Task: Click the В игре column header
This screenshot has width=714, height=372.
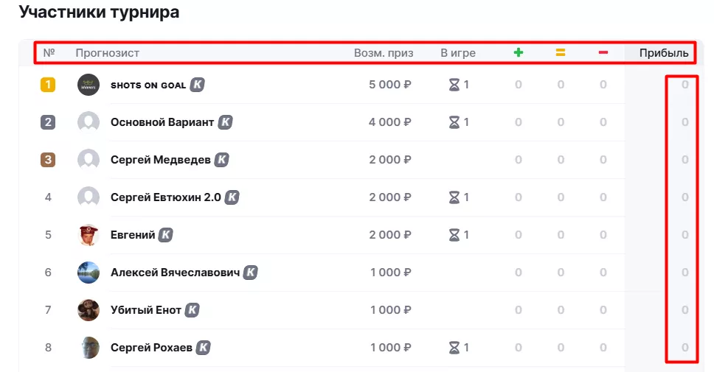Action: 458,53
